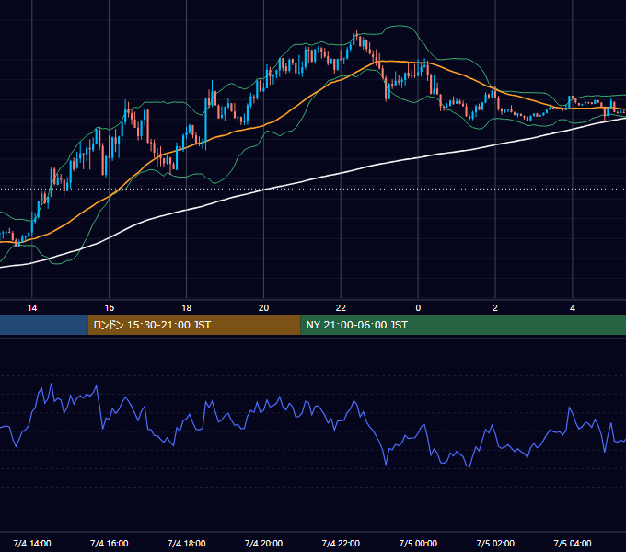Click hour label 20 on the price chart axis
Screen dimensions: 626x552
point(263,308)
